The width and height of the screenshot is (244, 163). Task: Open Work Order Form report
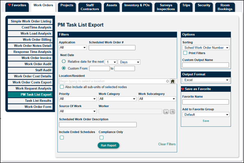click(x=30, y=107)
